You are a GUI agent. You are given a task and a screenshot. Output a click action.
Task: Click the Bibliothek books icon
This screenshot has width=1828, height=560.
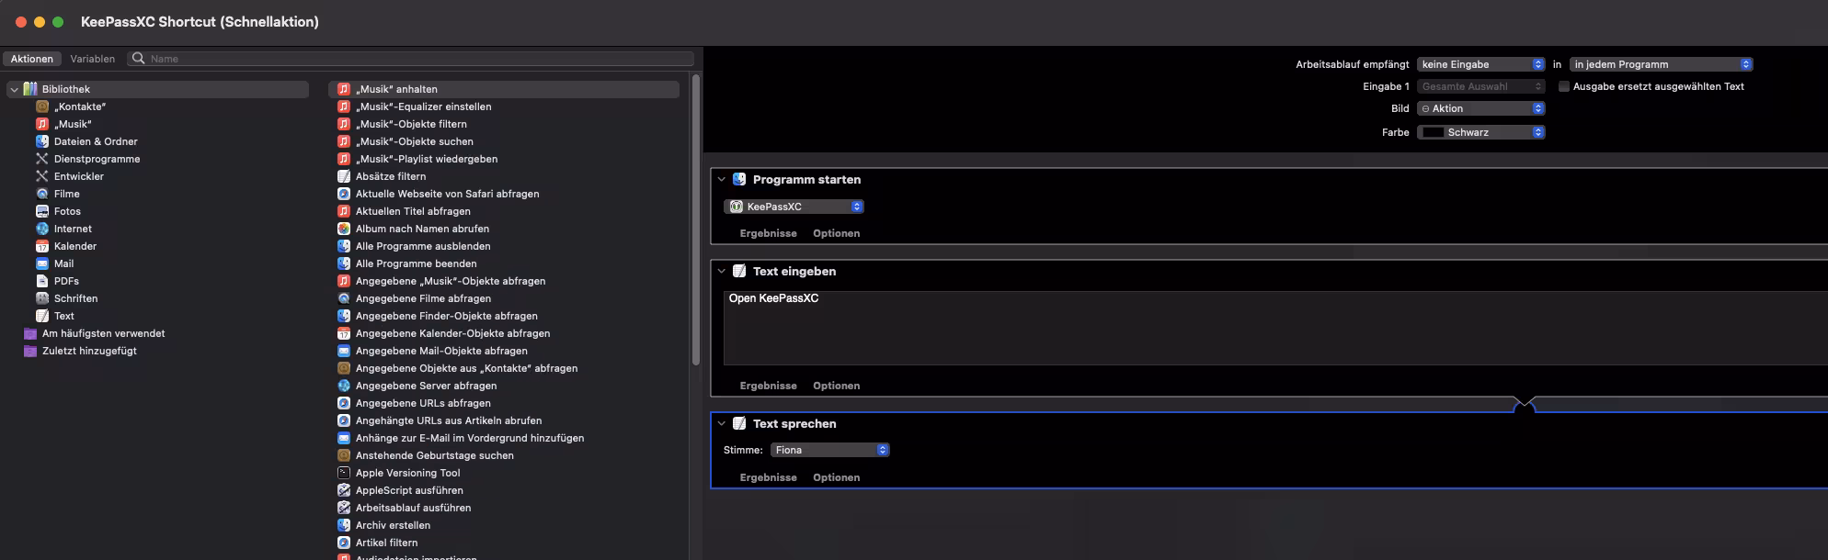pos(30,89)
